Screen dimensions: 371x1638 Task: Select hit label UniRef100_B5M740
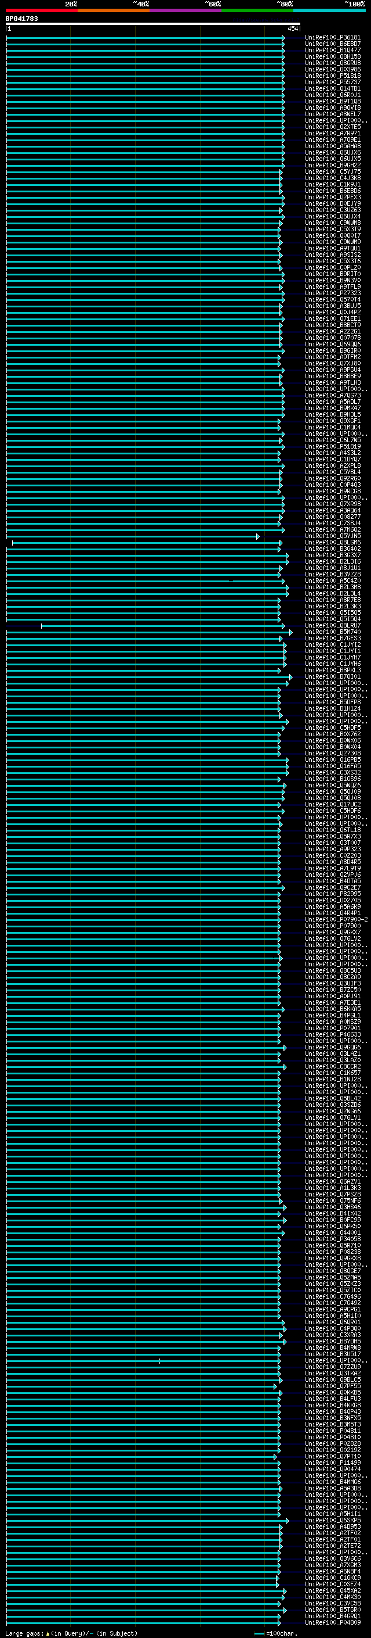pyautogui.click(x=333, y=632)
